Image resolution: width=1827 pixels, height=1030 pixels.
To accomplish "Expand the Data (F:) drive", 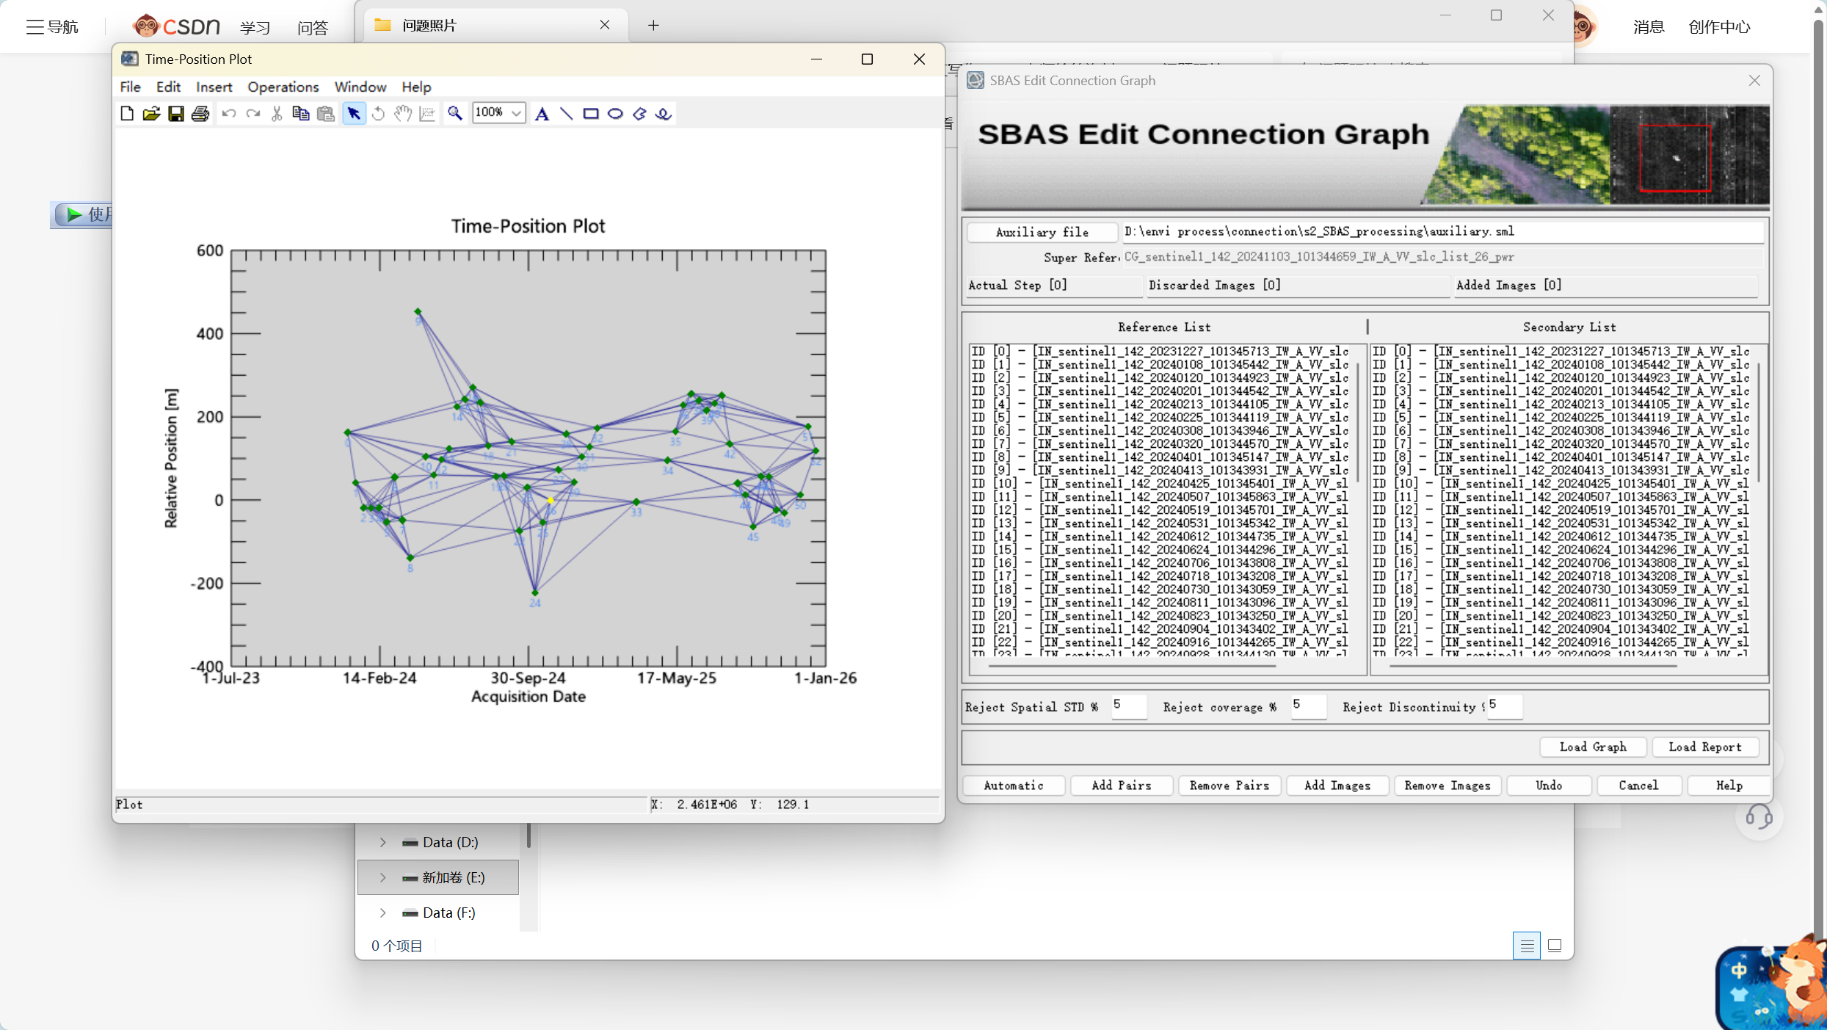I will pos(382,913).
